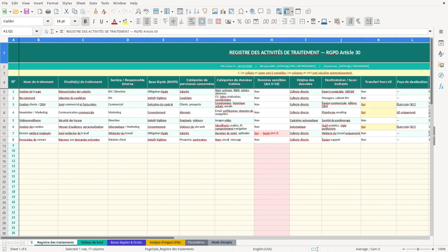
Task: Click the Clear Direct Formatting icon
Action: coord(104,12)
